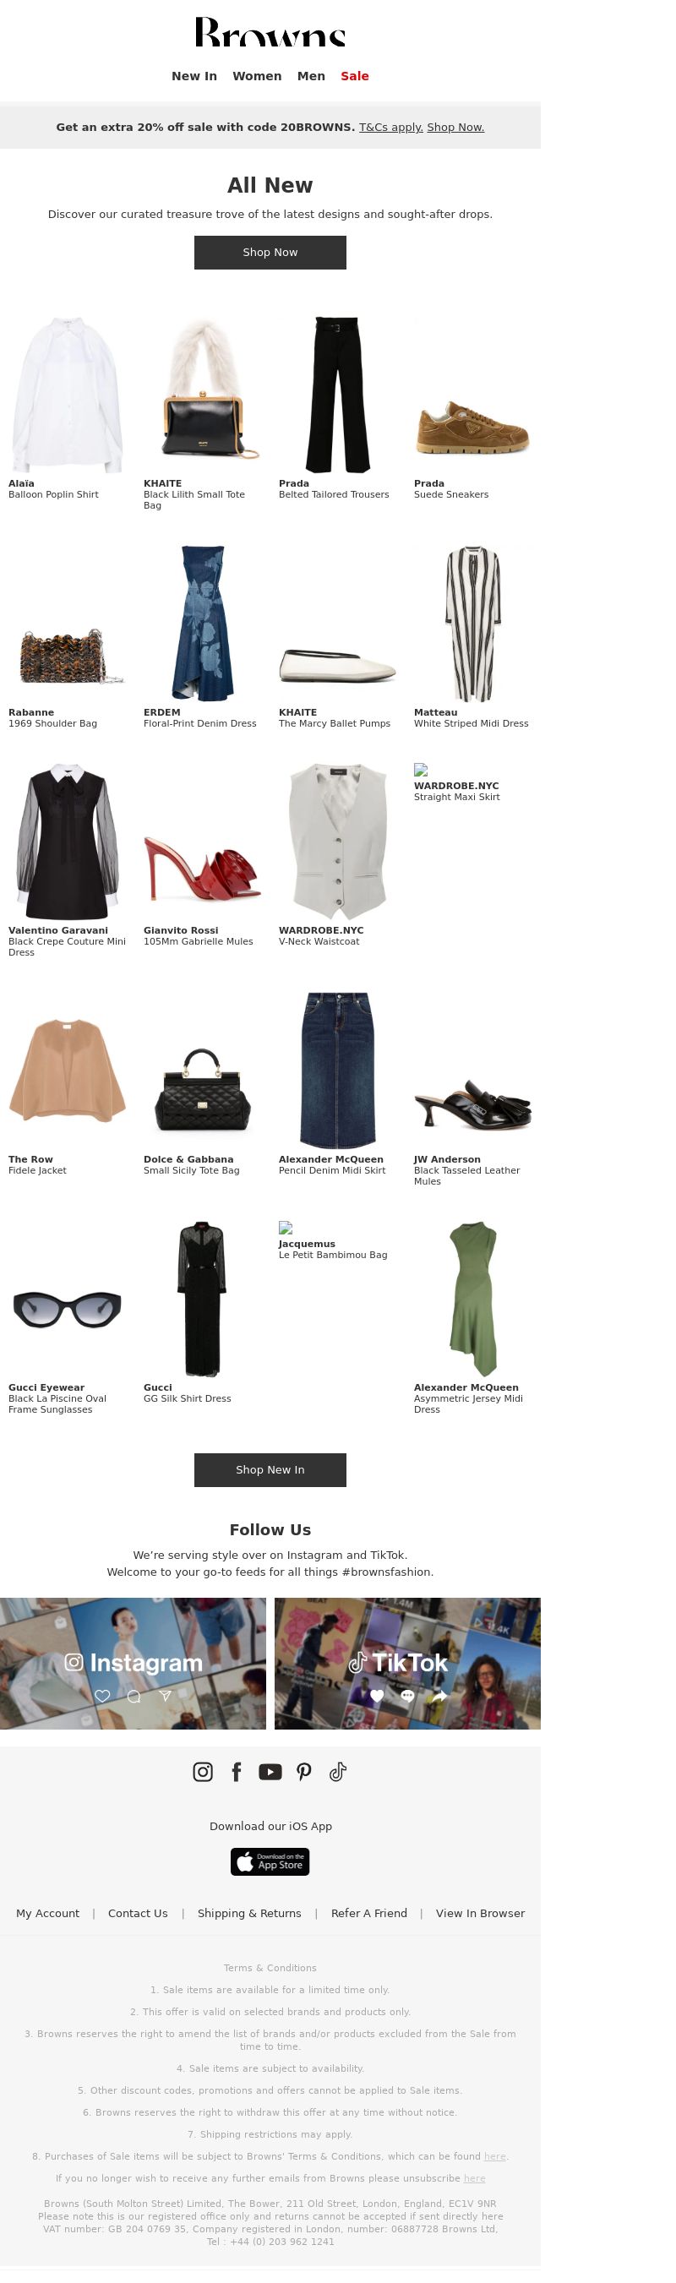This screenshot has height=2283, width=676.
Task: Open the Facebook icon in the footer
Action: 237,1772
